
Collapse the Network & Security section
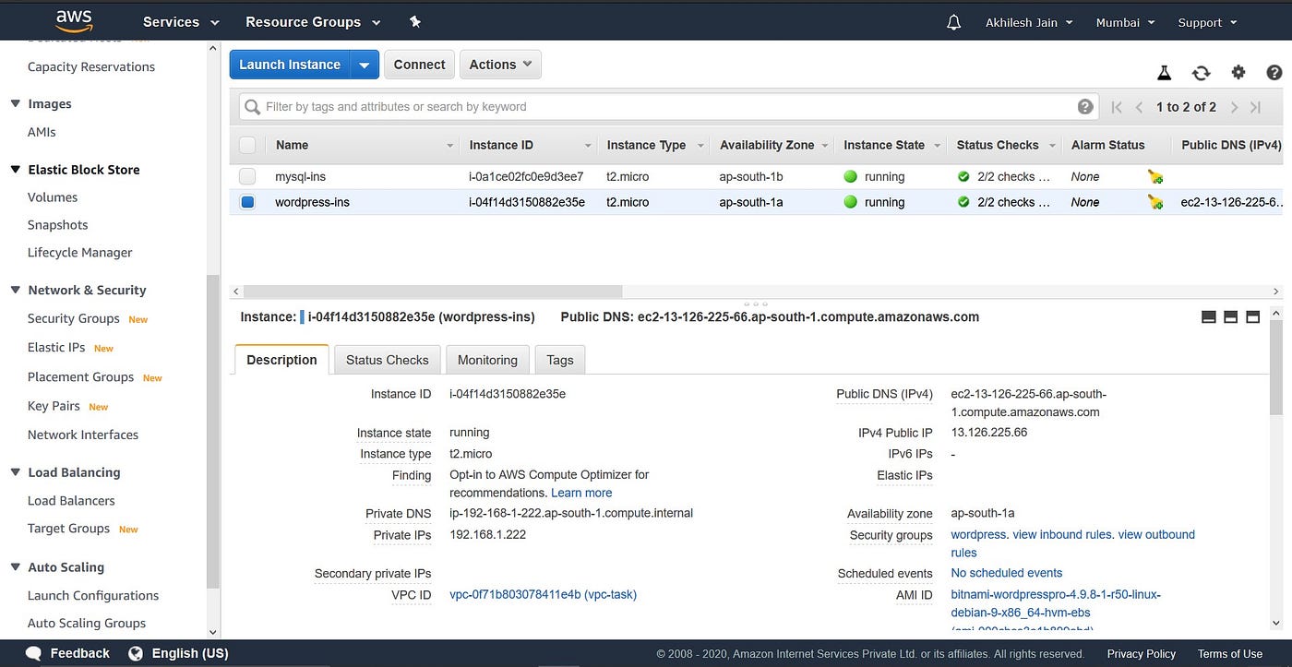click(x=16, y=290)
